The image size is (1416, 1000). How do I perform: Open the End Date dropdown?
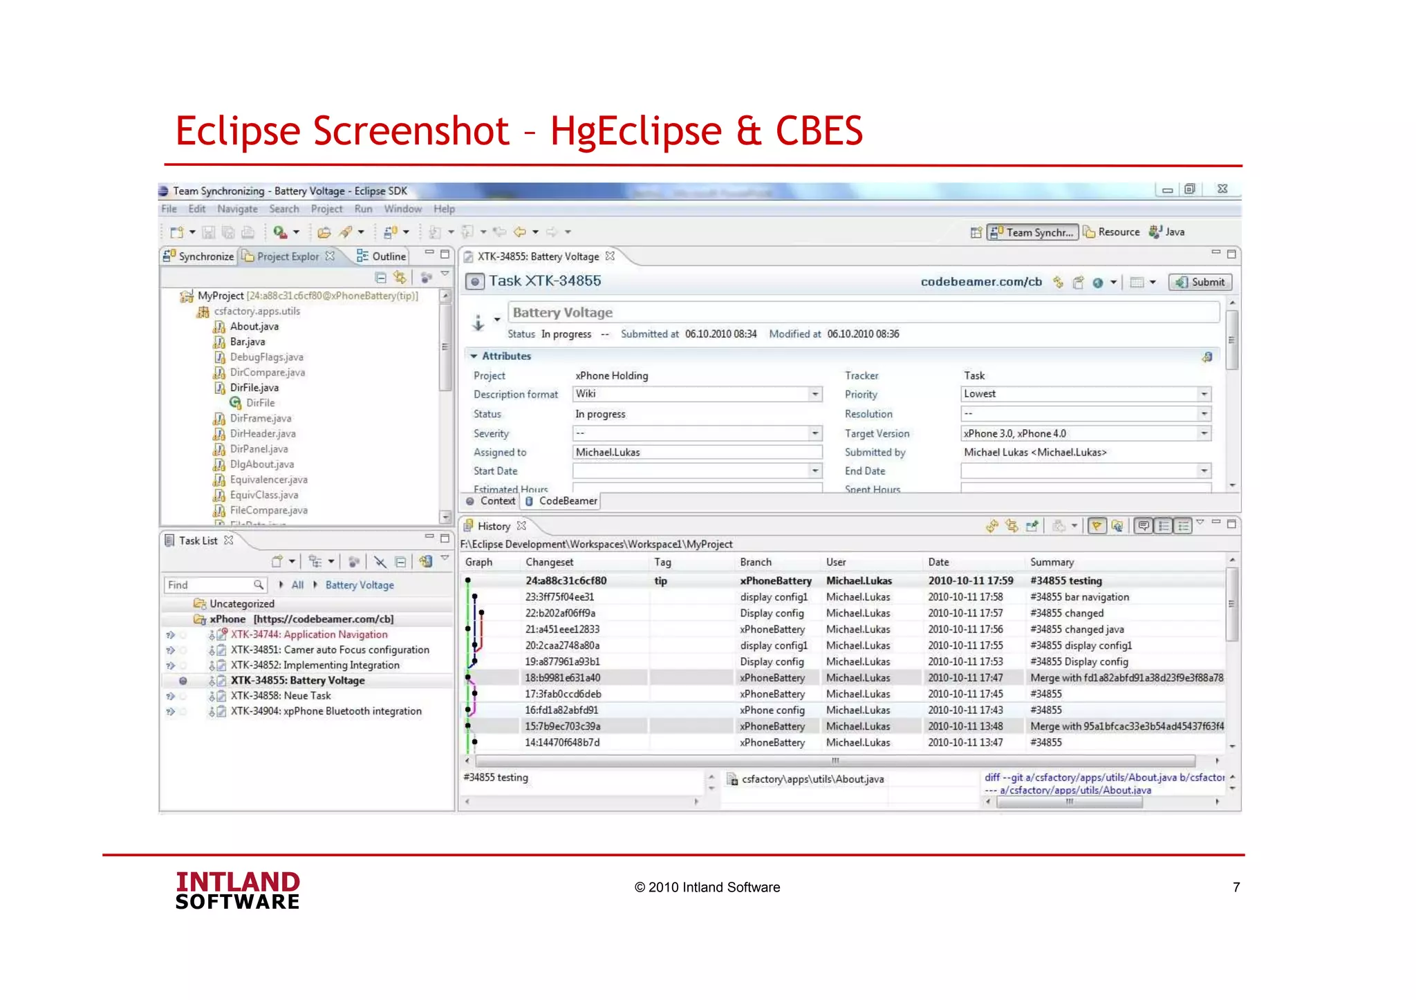pos(1204,471)
